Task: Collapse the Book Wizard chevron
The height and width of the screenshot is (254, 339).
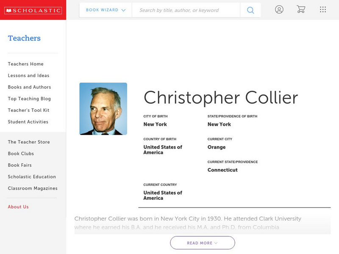Action: point(124,9)
